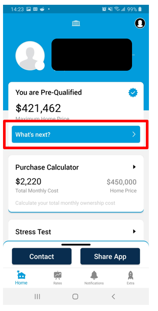The width and height of the screenshot is (158, 311).
Task: Tap the large profile avatar photo
Action: [30, 56]
